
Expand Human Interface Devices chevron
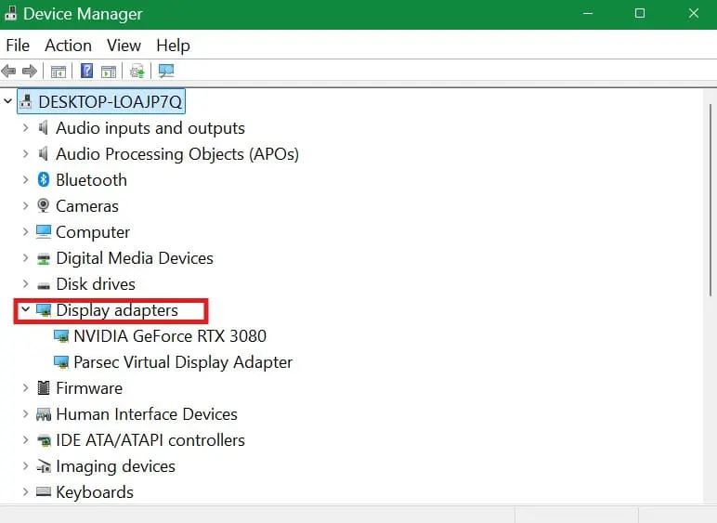click(26, 414)
